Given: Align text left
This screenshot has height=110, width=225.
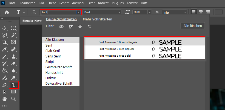Looking at the screenshot, I should pyautogui.click(x=194, y=12).
